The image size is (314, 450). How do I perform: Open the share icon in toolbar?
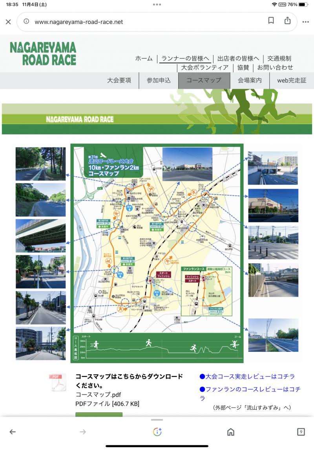coord(288,20)
